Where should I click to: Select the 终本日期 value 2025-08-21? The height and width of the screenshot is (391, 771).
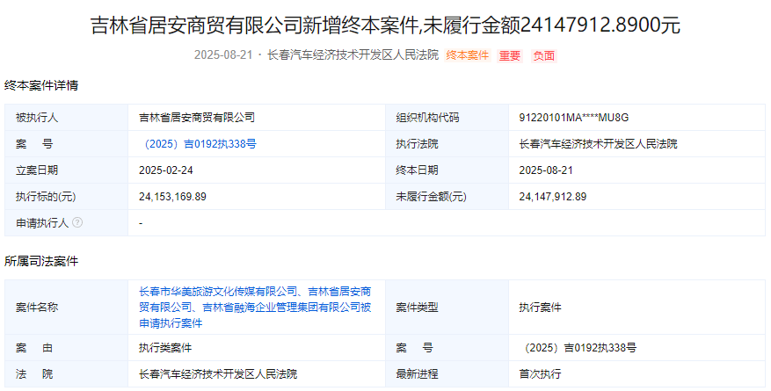tap(546, 170)
